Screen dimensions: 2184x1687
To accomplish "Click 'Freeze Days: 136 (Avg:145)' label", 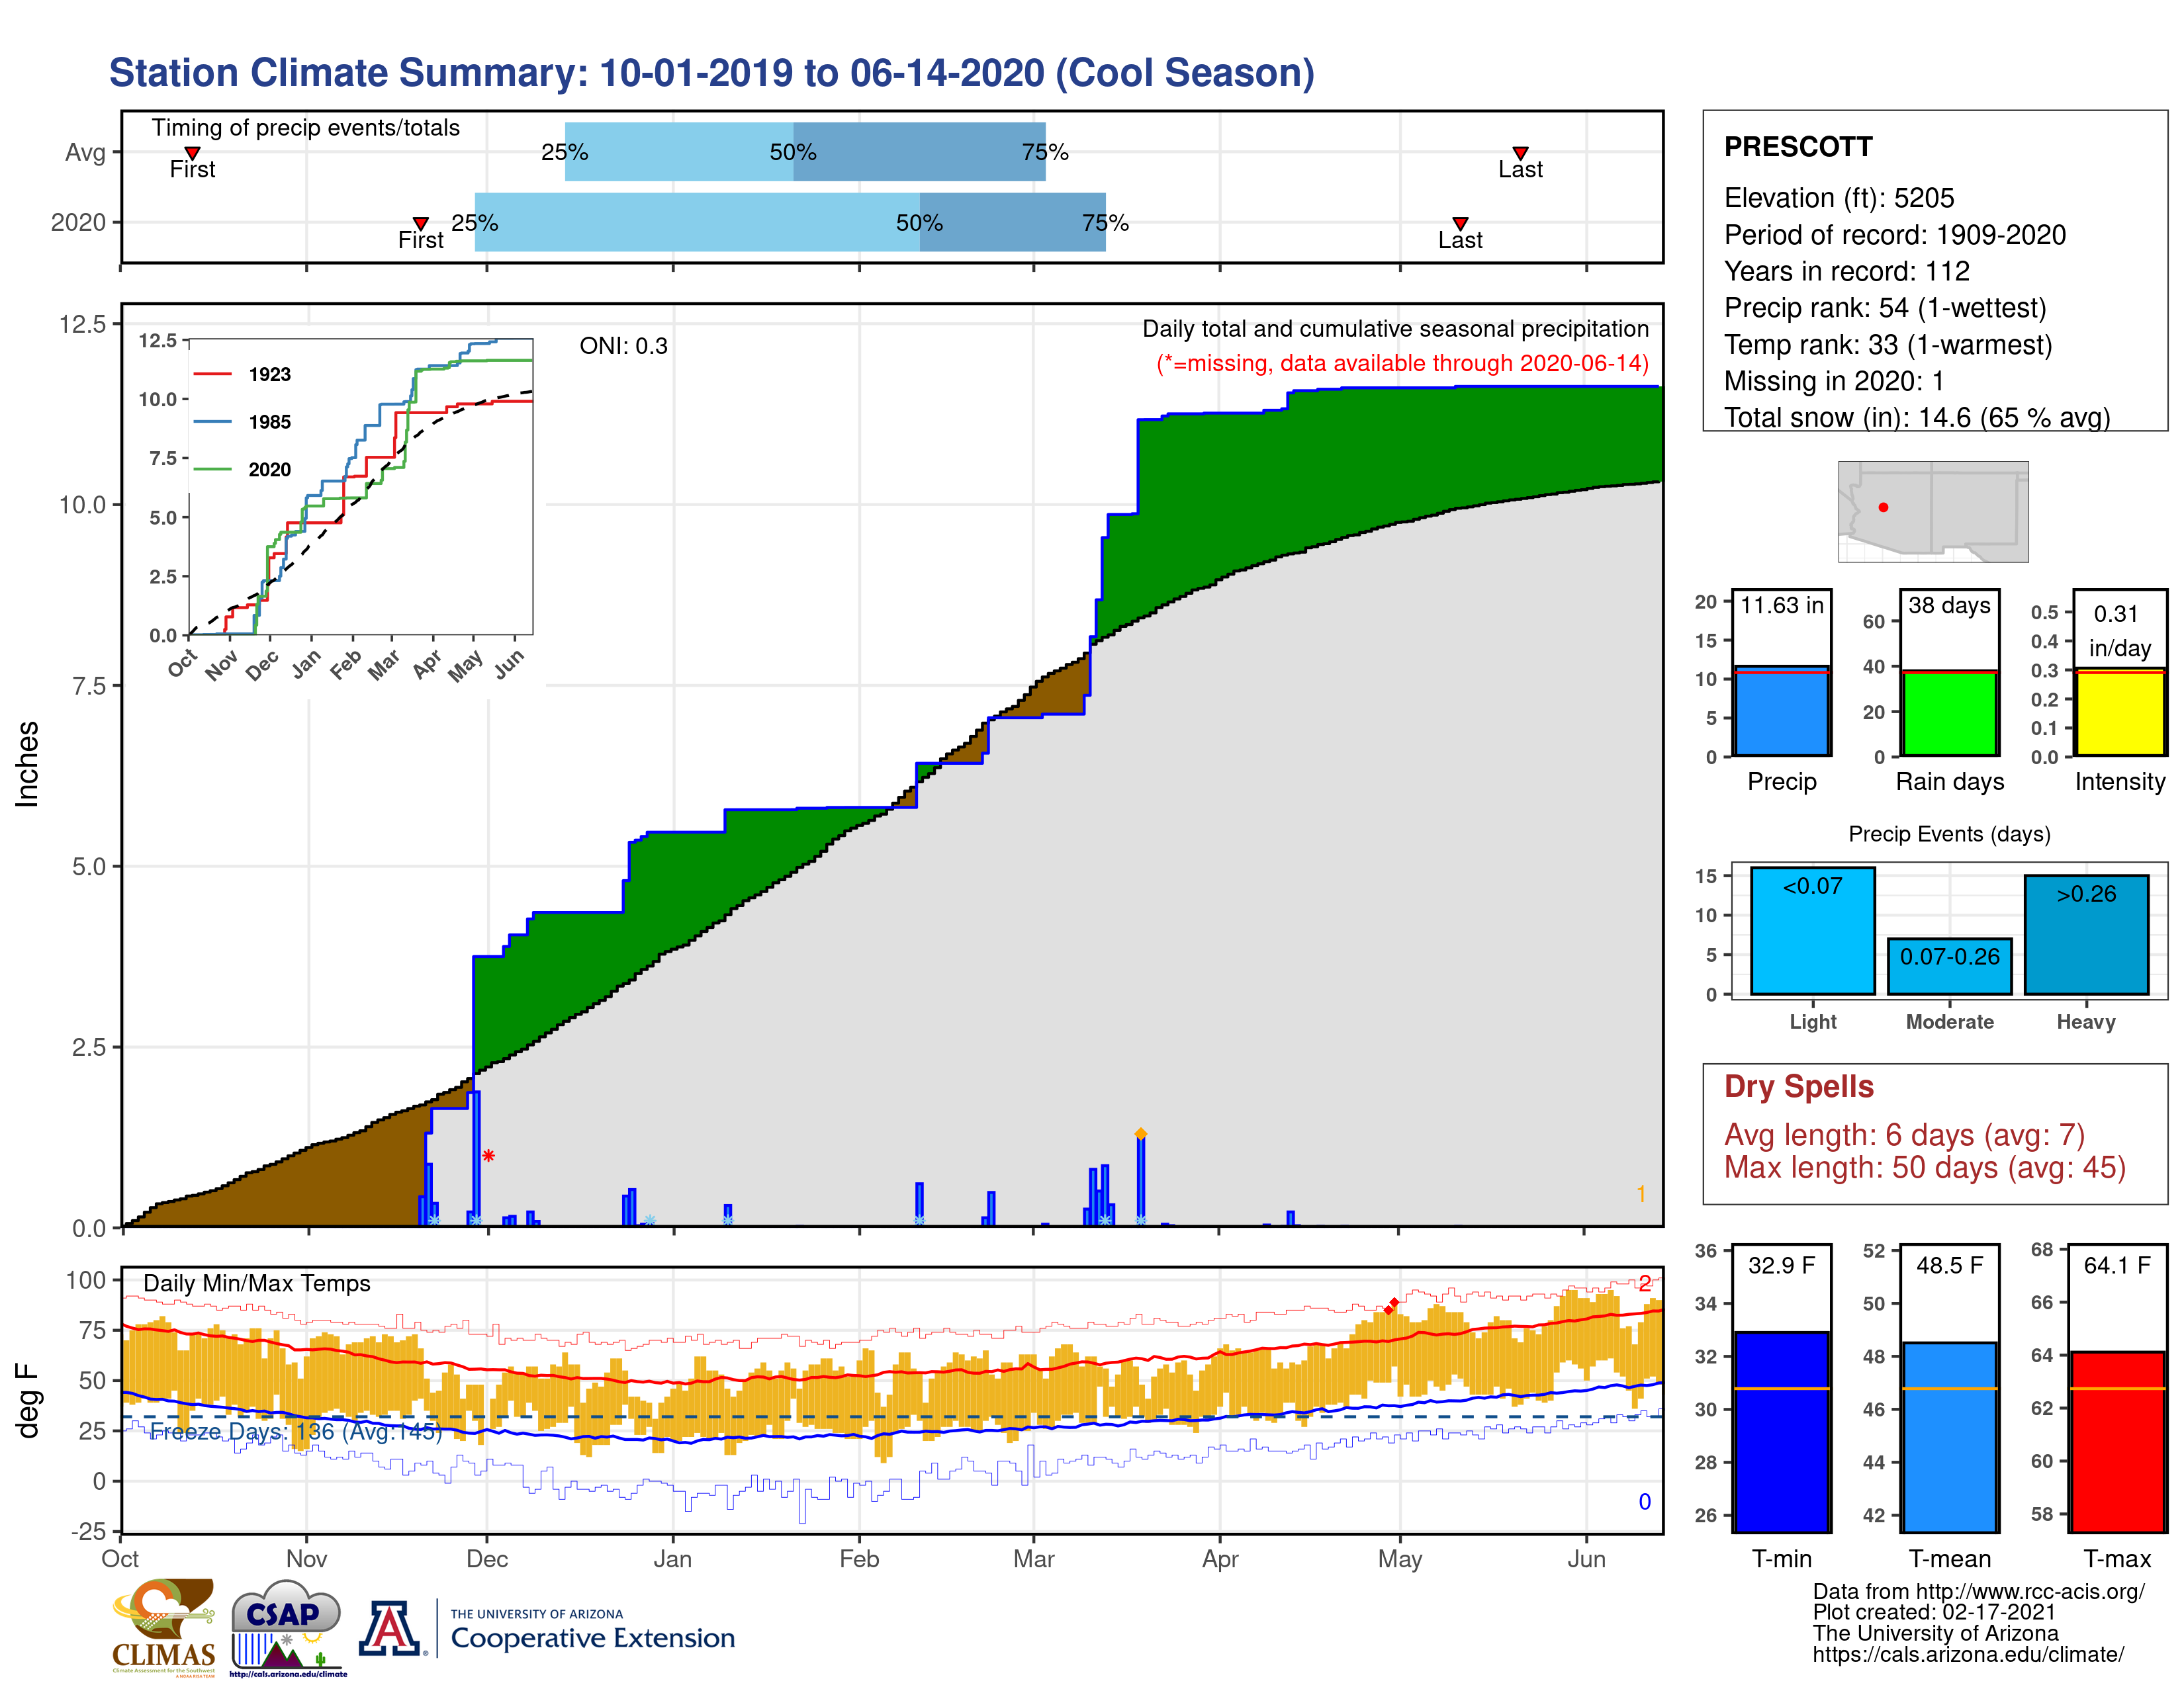I will (296, 1432).
